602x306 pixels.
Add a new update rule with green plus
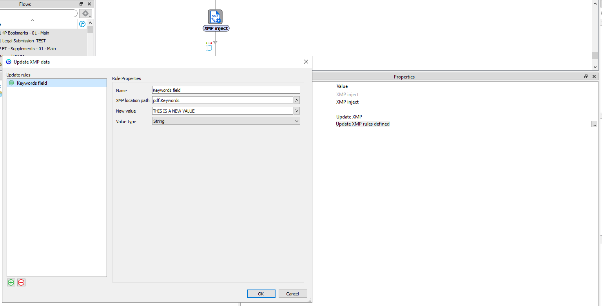11,282
